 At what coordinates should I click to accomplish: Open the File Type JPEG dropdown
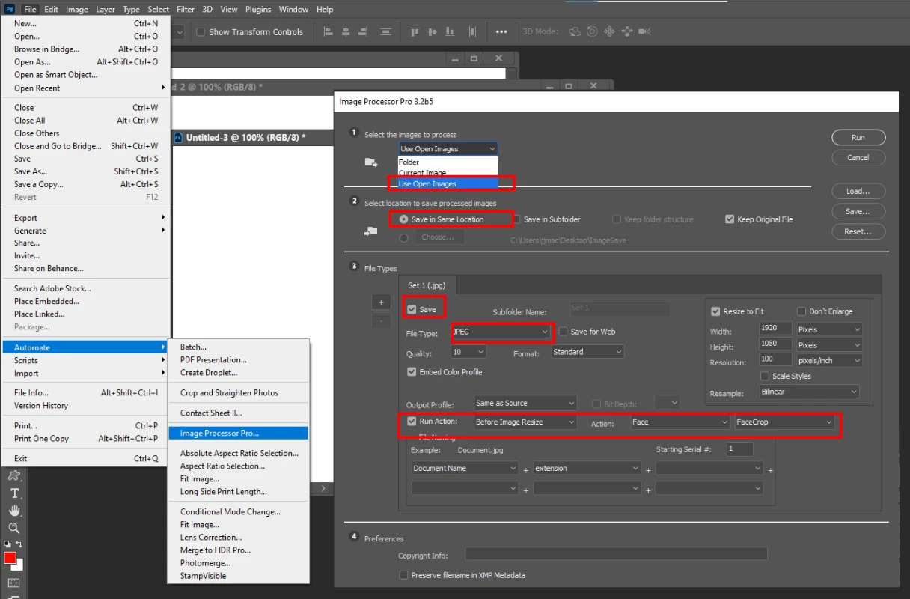point(501,332)
